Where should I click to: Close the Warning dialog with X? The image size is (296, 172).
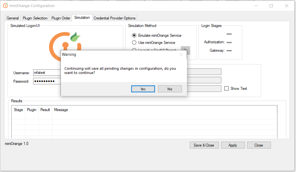pos(181,54)
